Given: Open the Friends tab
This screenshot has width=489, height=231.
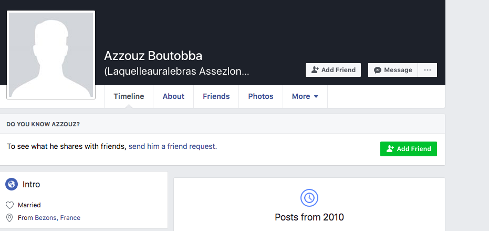Looking at the screenshot, I should tap(216, 96).
